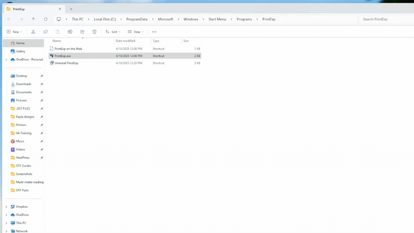414x233 pixels.
Task: Click the Delete trash icon
Action: (x=94, y=32)
